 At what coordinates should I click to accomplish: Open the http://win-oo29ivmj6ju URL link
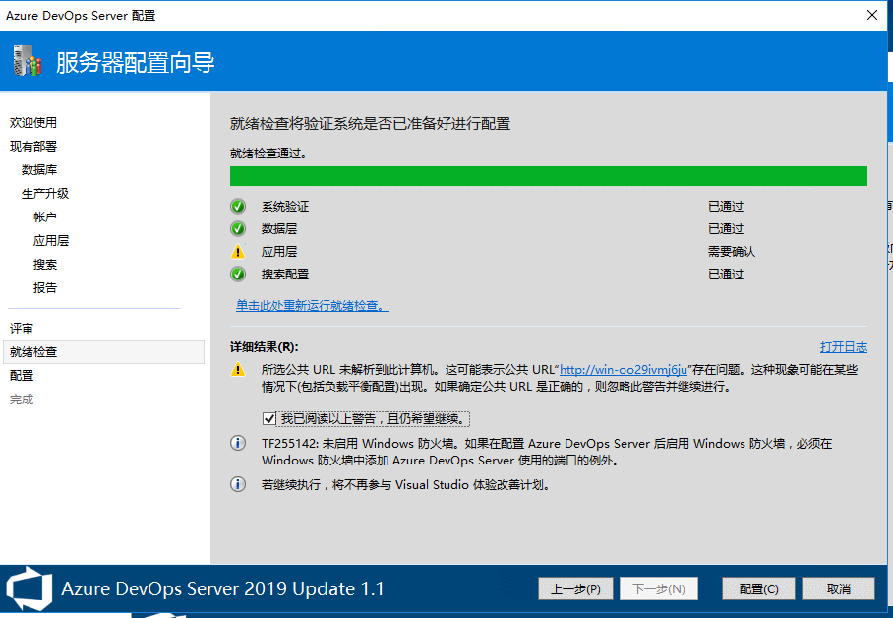(624, 370)
